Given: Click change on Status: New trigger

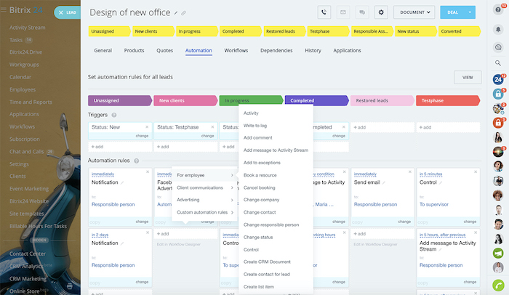Looking at the screenshot, I should [x=142, y=136].
